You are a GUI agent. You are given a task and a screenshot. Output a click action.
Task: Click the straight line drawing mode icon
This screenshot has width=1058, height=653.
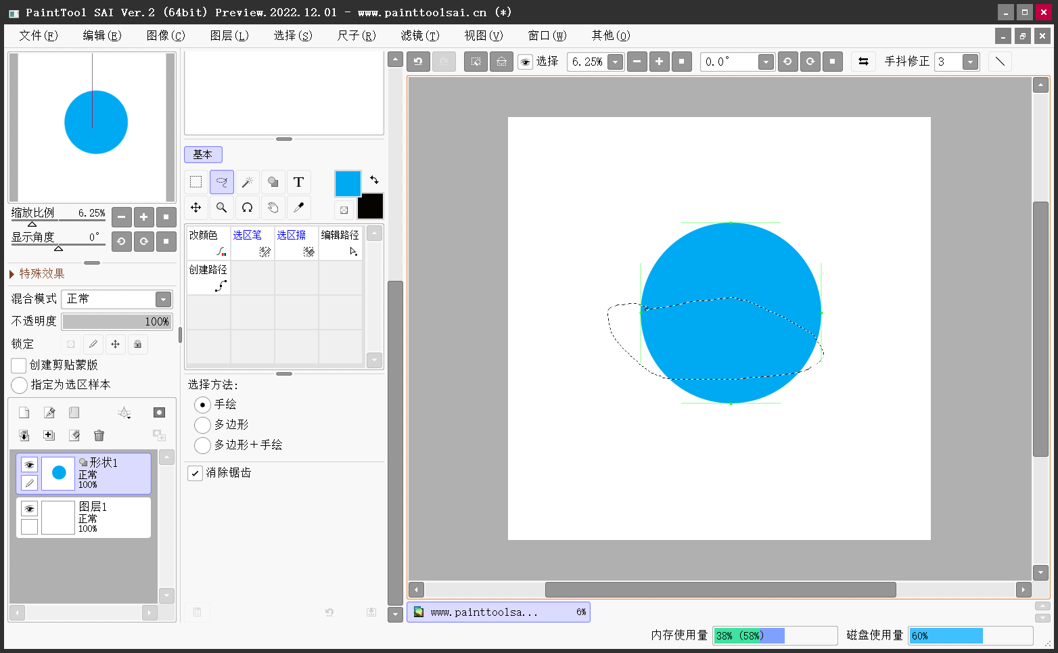(x=1000, y=62)
